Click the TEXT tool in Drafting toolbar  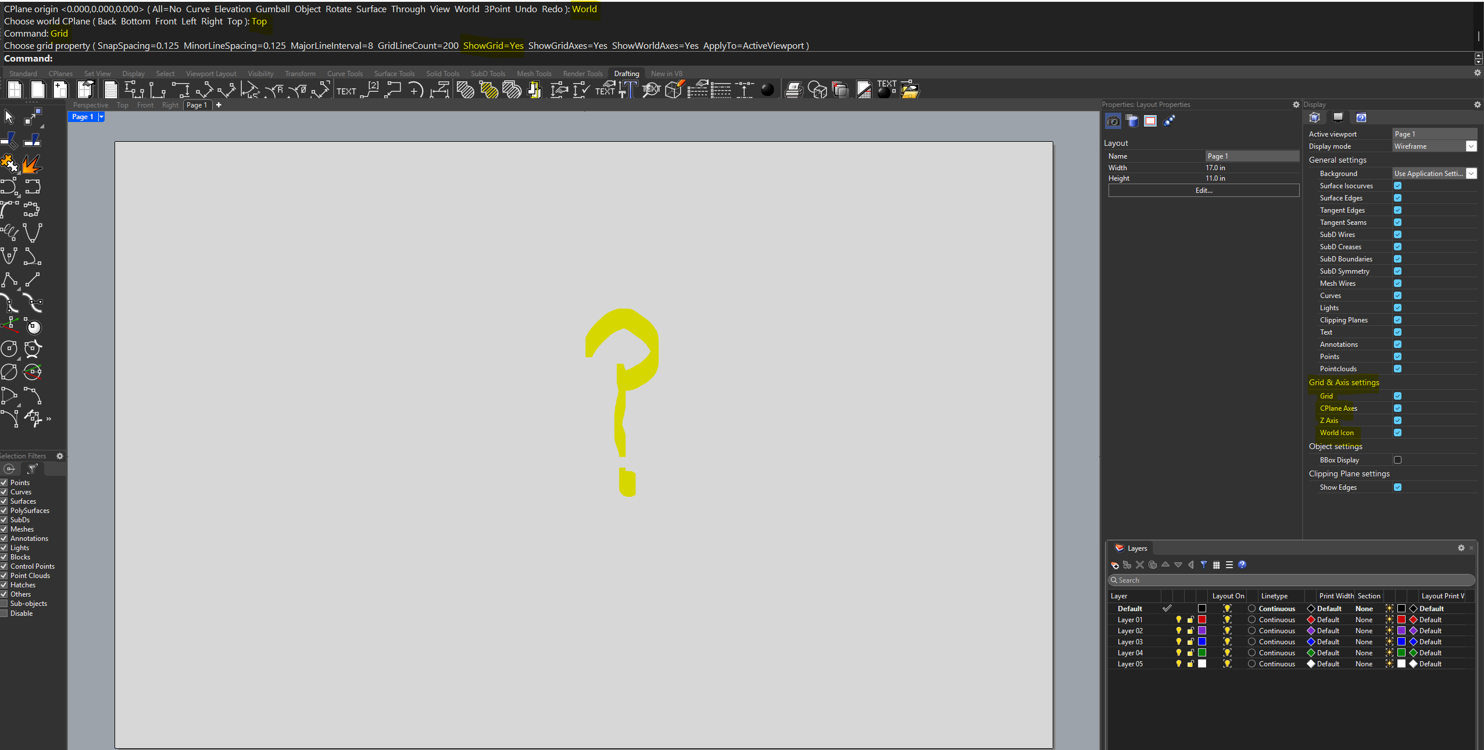(x=346, y=91)
